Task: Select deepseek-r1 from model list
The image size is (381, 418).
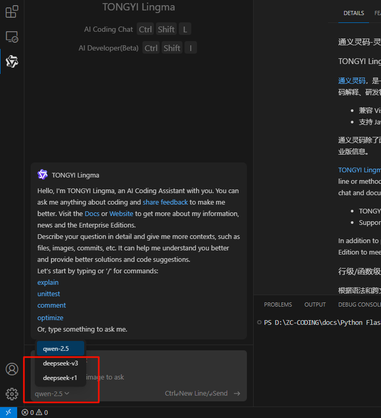Action: pos(60,378)
